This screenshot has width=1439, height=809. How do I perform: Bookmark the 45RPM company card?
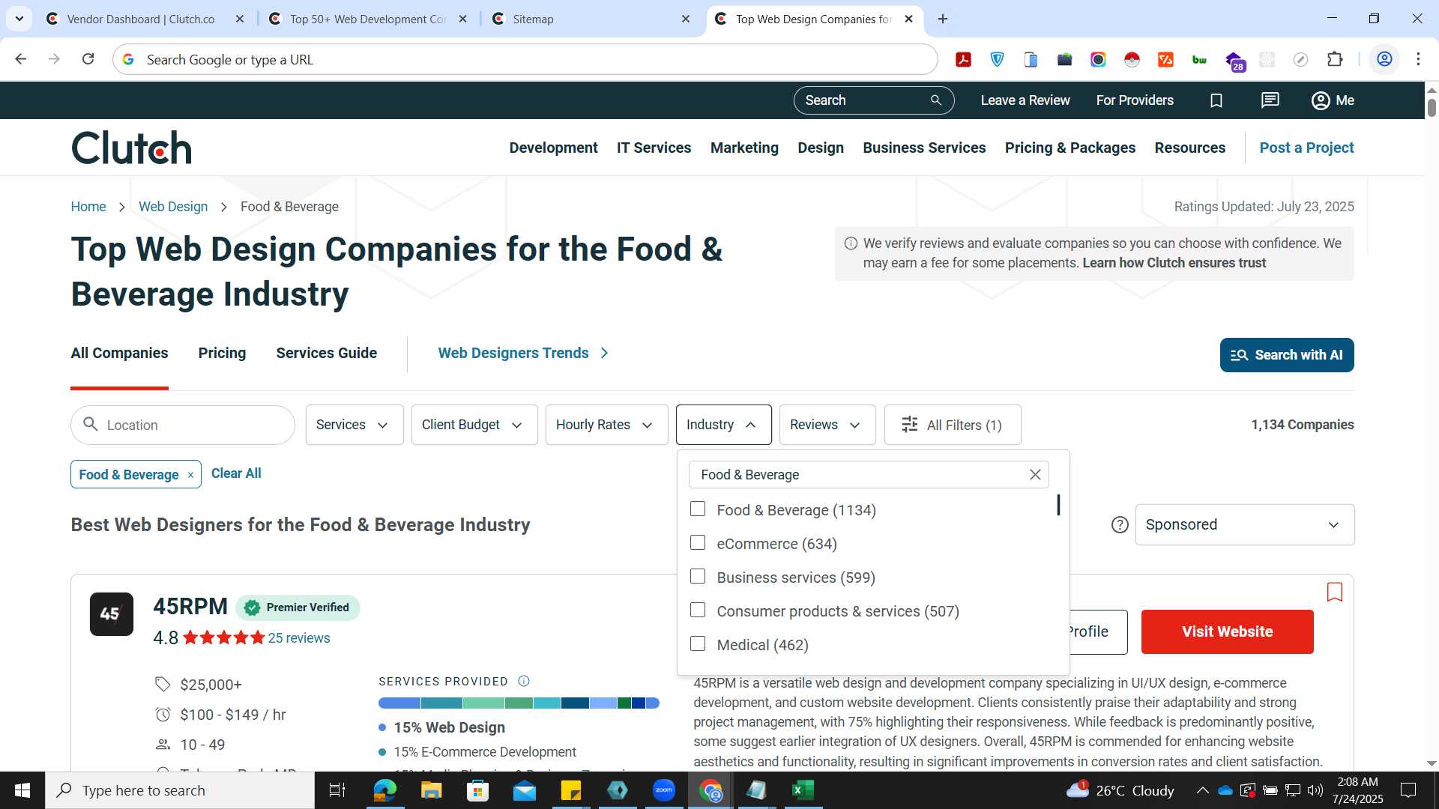[1334, 592]
